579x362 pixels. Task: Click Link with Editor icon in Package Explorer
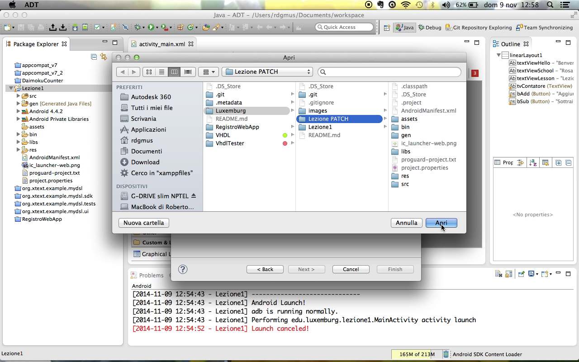point(104,57)
